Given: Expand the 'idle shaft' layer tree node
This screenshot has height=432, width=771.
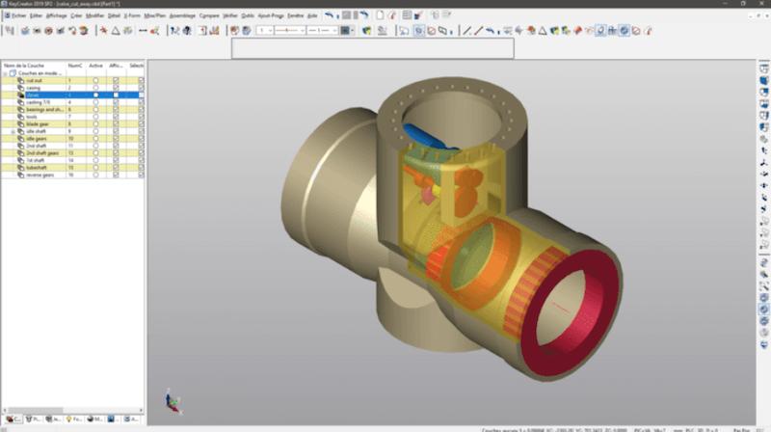Looking at the screenshot, I should point(13,131).
